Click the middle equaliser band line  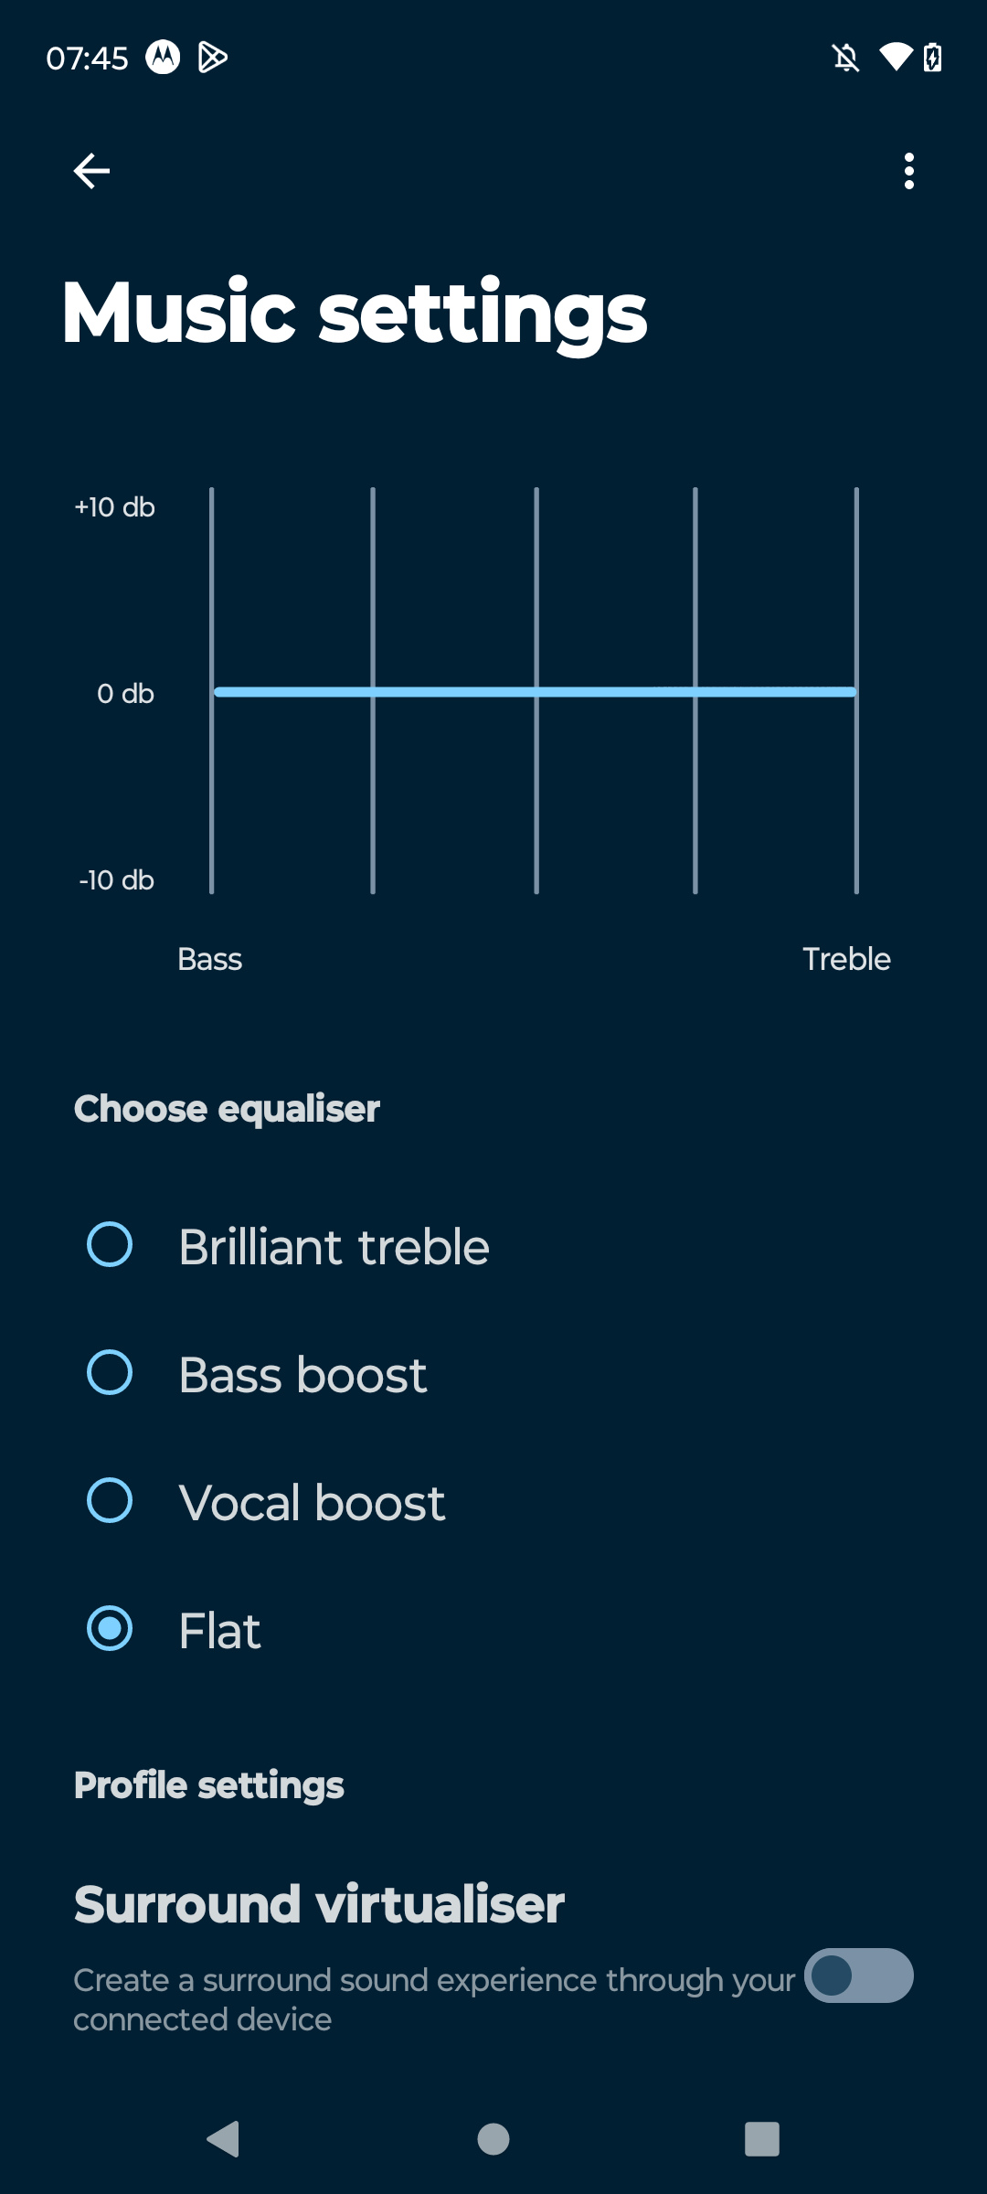point(536,691)
